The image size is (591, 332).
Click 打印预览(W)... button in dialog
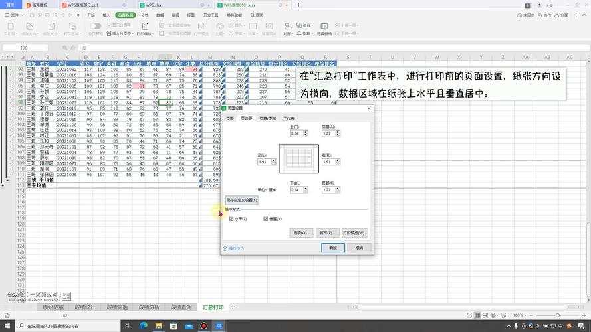tap(355, 233)
